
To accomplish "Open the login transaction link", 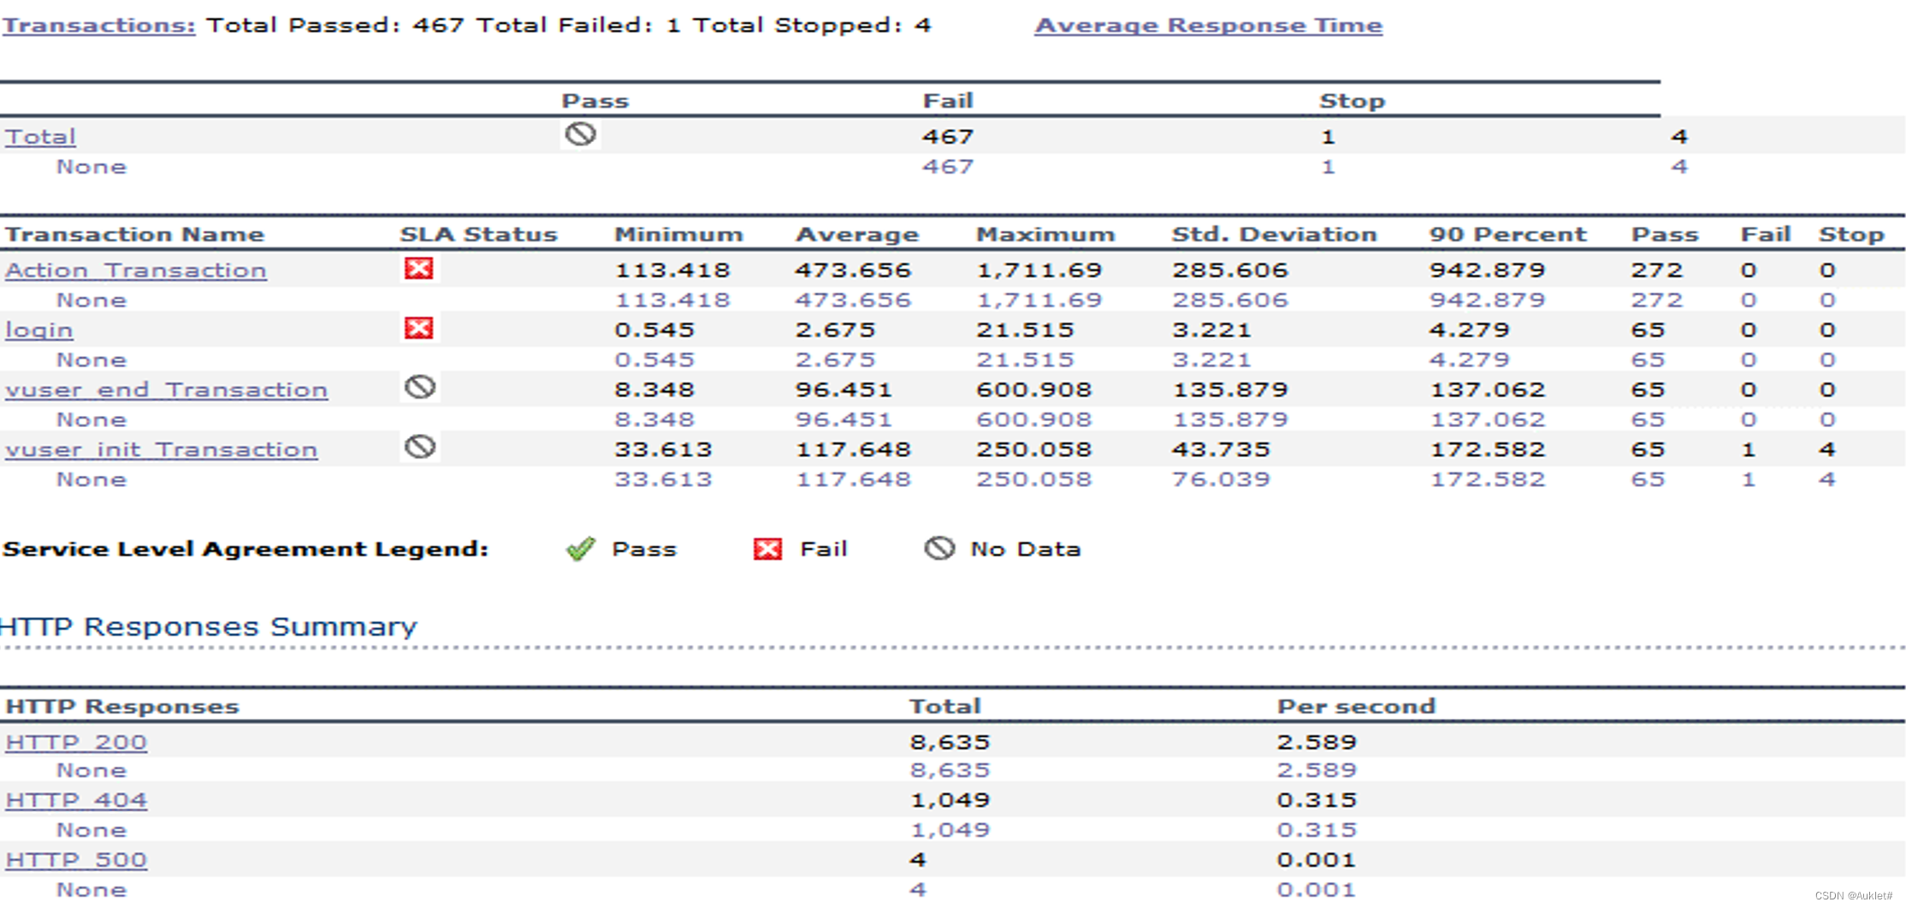I will tap(39, 330).
